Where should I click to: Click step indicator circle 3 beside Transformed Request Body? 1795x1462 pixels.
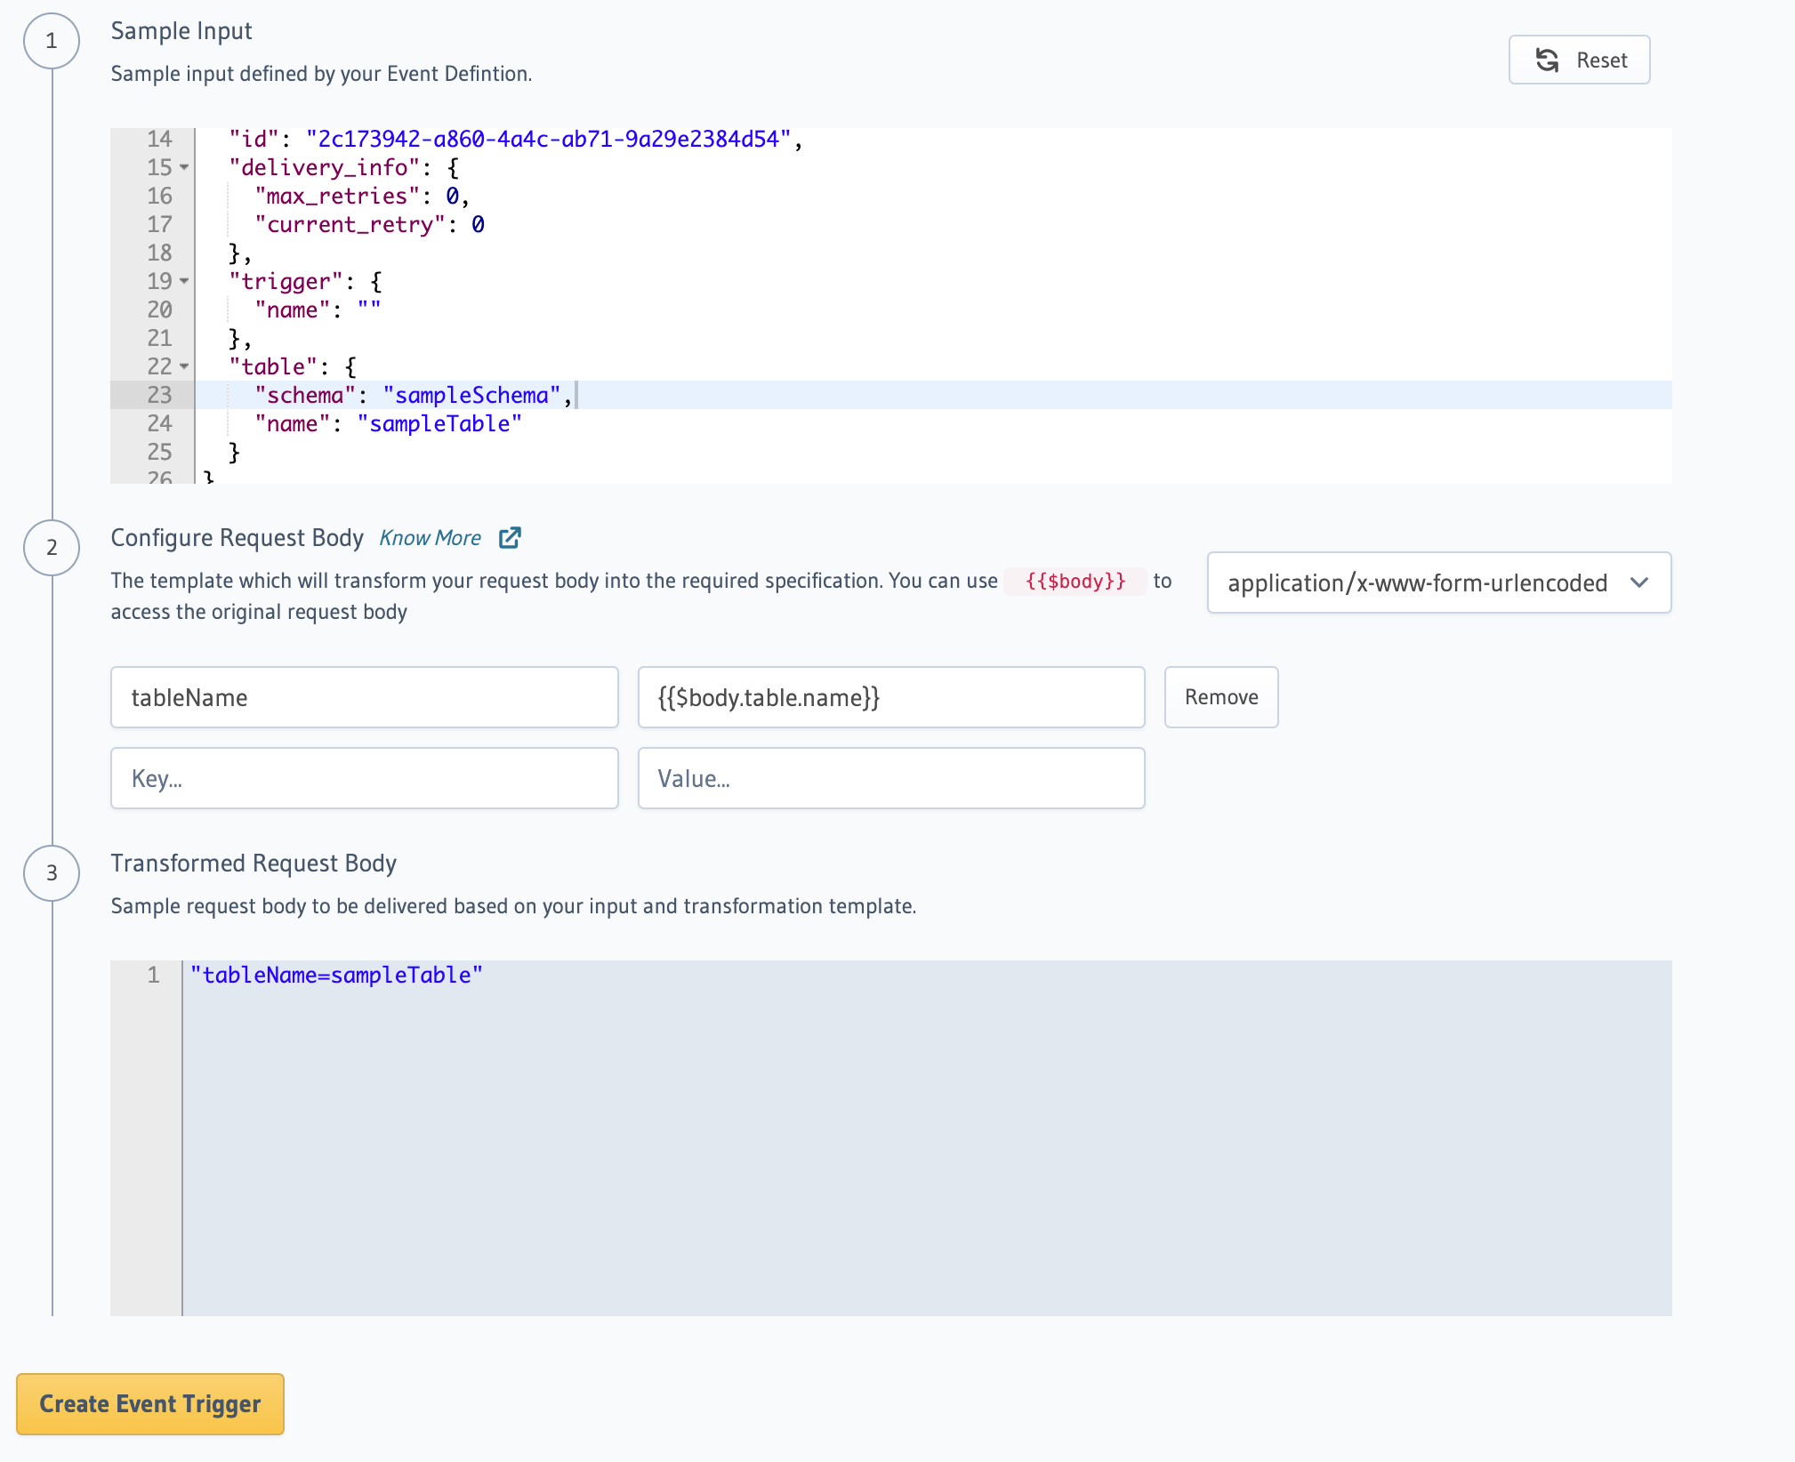coord(52,873)
